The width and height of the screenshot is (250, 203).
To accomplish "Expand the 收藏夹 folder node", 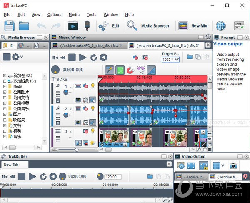I will [x=5, y=120].
